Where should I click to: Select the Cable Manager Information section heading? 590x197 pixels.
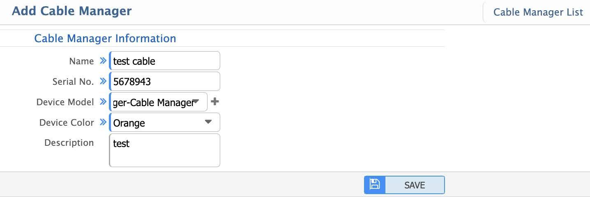[105, 38]
